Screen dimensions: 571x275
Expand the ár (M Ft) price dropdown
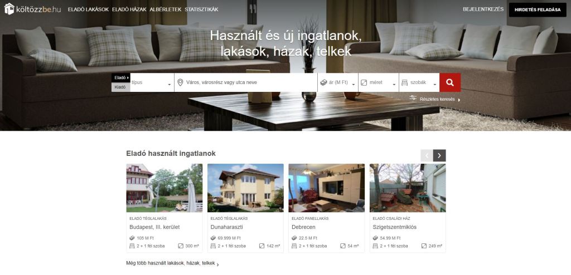337,82
